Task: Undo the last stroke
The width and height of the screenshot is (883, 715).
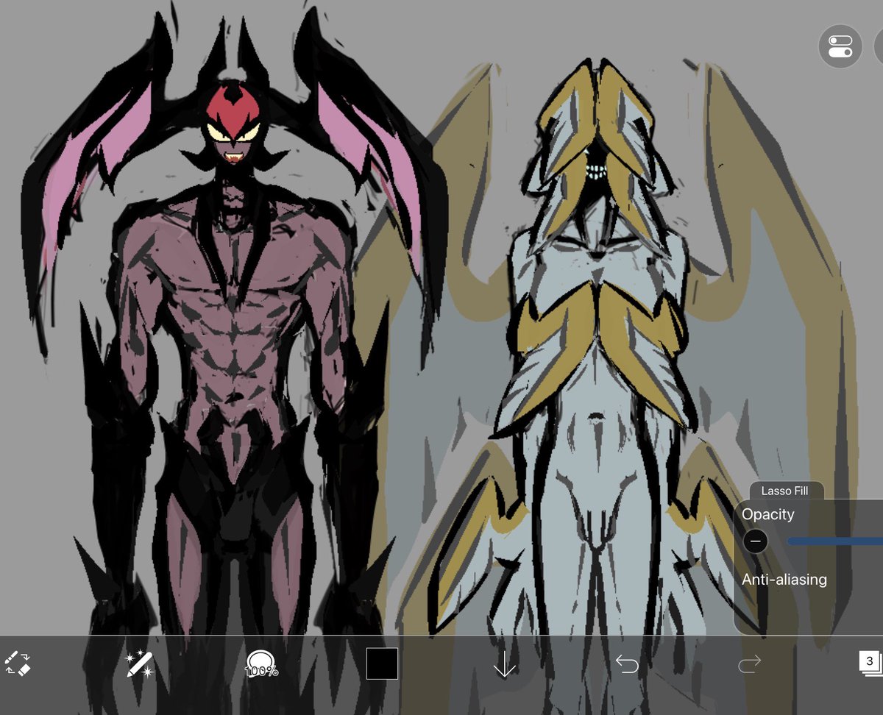Action: (x=627, y=665)
